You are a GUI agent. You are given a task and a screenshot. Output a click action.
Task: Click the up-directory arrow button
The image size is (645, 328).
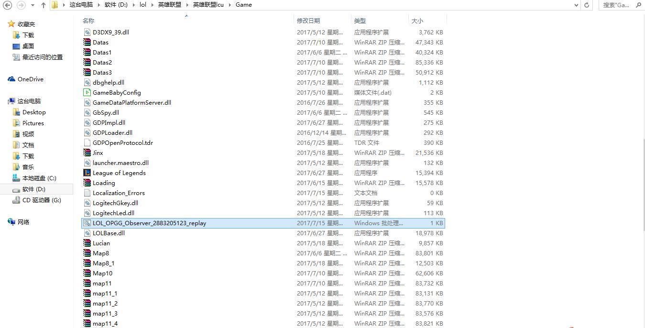(44, 5)
